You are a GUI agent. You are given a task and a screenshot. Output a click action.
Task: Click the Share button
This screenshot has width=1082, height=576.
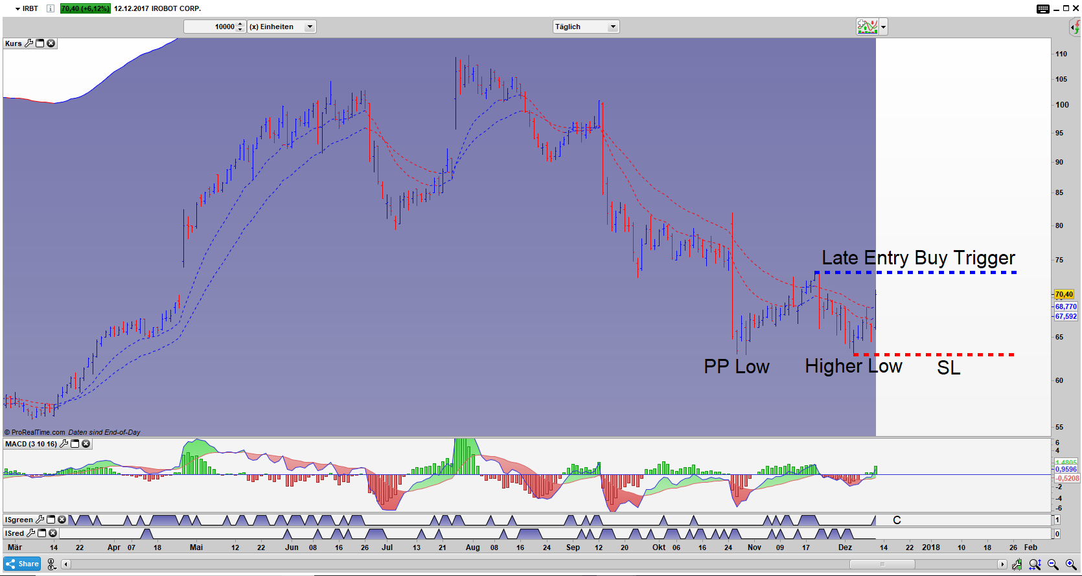[x=22, y=564]
